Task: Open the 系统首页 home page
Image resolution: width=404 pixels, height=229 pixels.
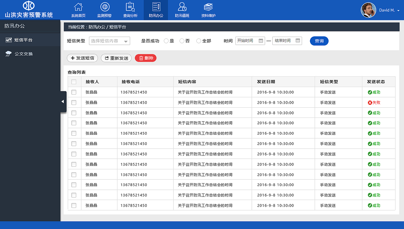Action: [78, 10]
